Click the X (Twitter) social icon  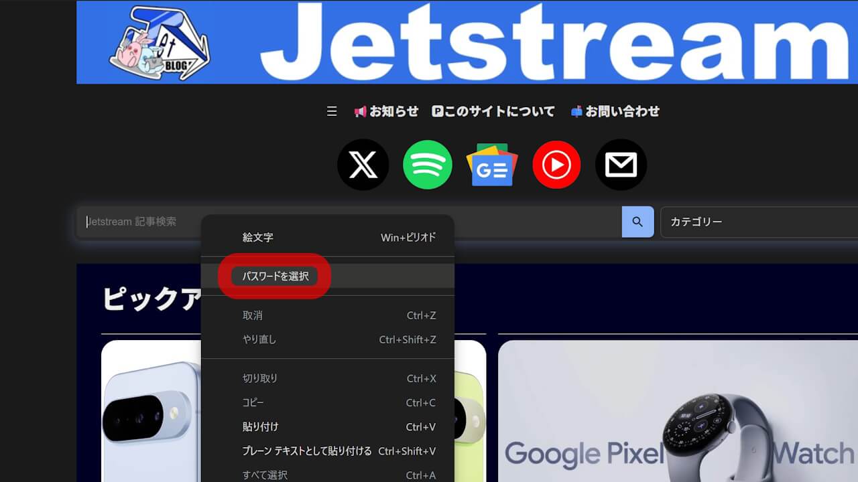tap(363, 165)
